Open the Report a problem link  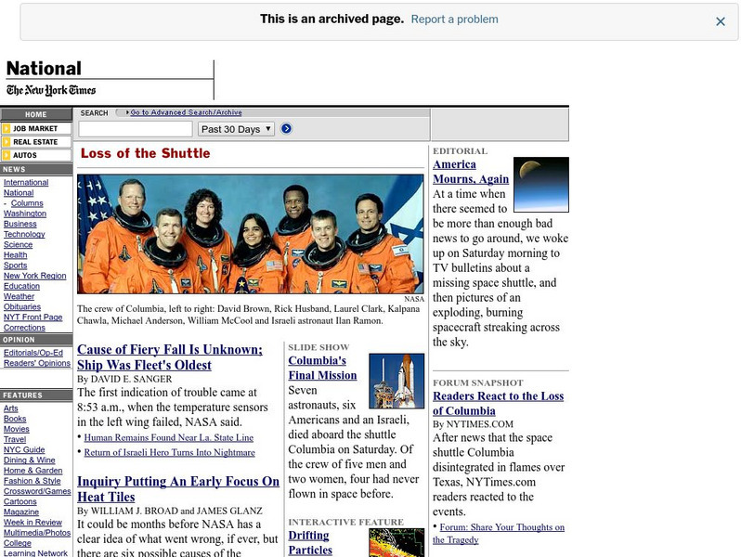pyautogui.click(x=454, y=19)
